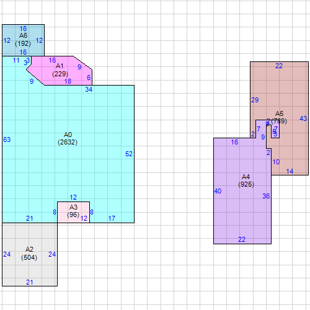
Task: Click the A2 (504) area label
Action: (x=29, y=254)
